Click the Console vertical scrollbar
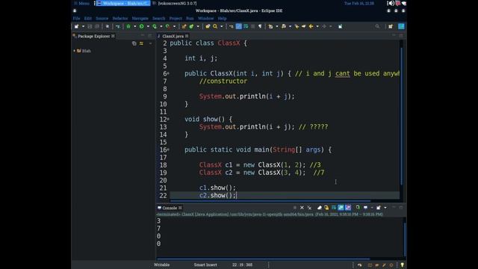 click(405, 239)
